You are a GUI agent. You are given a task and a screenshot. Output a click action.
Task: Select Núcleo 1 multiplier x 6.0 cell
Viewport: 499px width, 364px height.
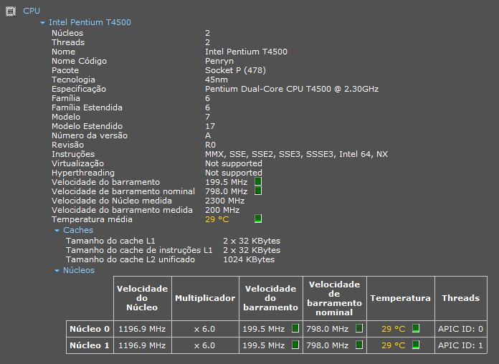click(204, 345)
